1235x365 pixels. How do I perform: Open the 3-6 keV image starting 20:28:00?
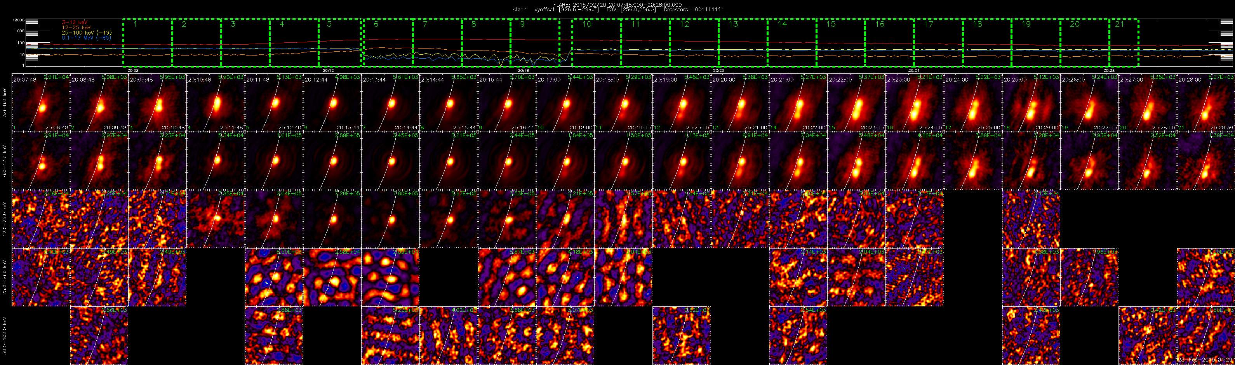(x=1206, y=102)
